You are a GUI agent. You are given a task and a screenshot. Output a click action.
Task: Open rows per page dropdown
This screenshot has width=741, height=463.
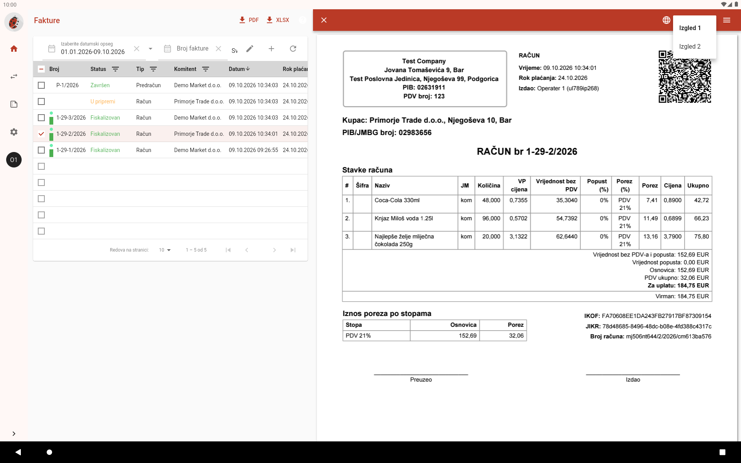tap(165, 250)
